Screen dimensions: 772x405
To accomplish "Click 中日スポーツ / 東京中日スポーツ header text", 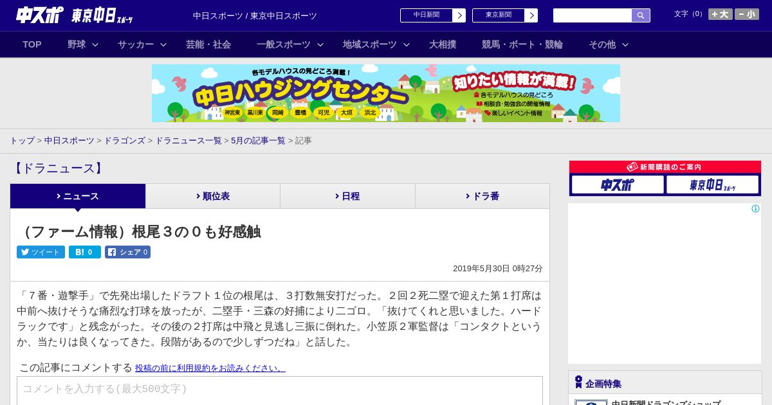I will (255, 16).
